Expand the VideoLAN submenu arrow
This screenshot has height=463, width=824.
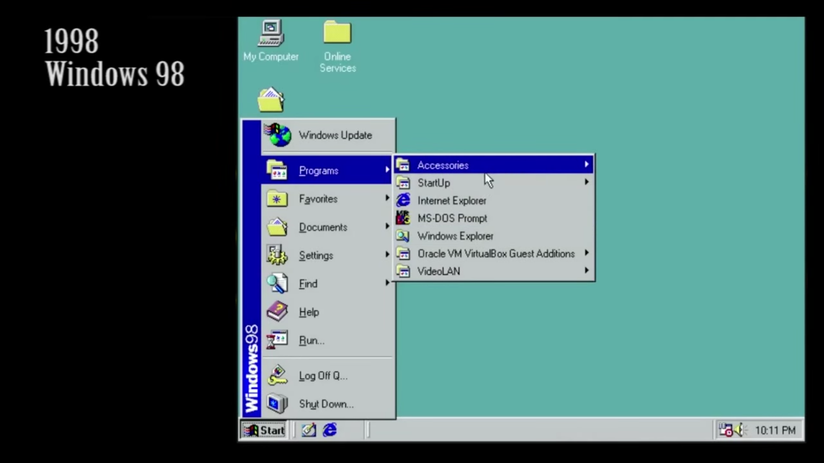coord(586,271)
